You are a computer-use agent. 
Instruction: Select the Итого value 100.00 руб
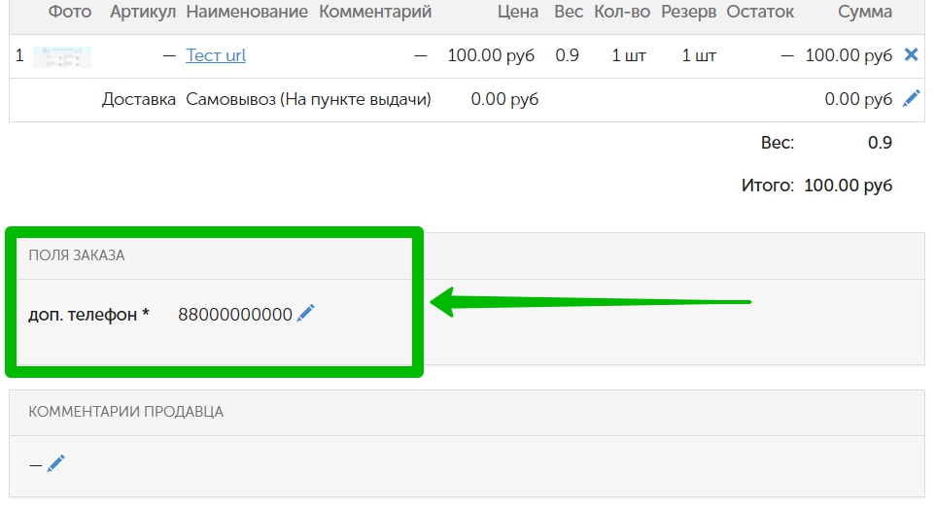pos(849,186)
